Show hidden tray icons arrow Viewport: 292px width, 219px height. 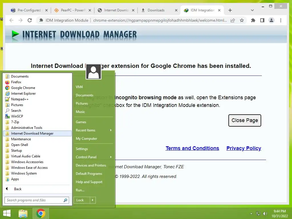point(251,214)
